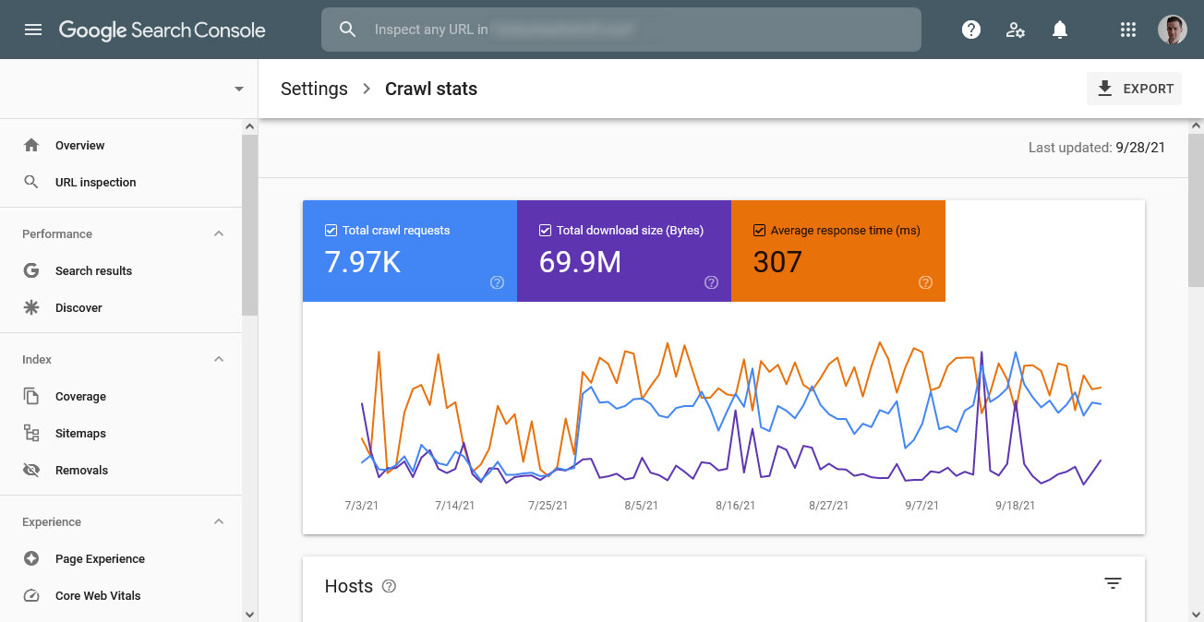Open the hamburger main menu
The image size is (1204, 622).
[33, 30]
